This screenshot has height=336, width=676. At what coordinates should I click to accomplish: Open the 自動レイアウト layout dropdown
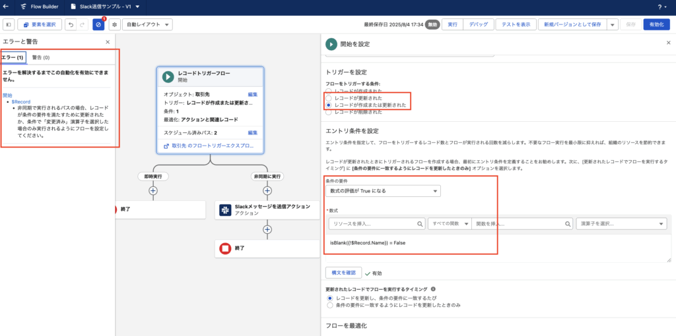pyautogui.click(x=149, y=24)
